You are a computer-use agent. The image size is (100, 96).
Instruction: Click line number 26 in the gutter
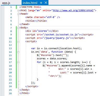click(10, 93)
